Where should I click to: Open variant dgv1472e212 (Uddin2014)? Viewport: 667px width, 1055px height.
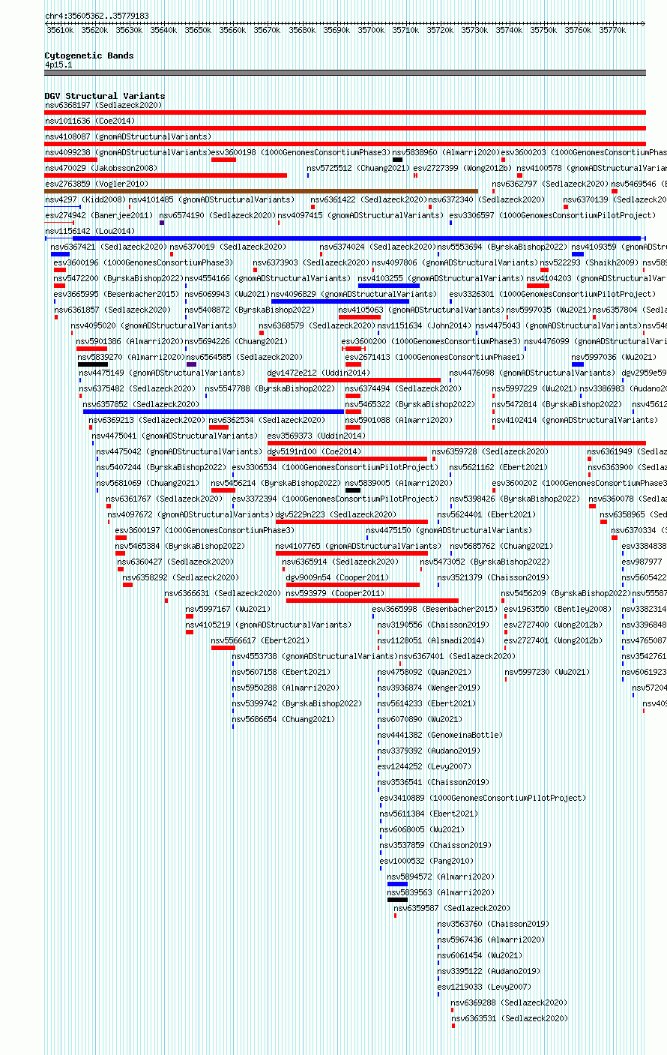click(319, 373)
